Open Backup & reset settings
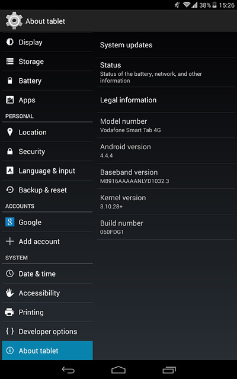This screenshot has width=237, height=379. tap(47, 190)
